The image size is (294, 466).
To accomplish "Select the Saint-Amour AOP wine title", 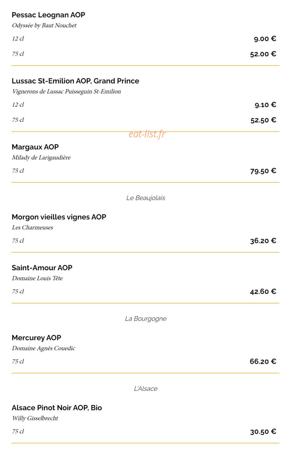I will click(42, 268).
